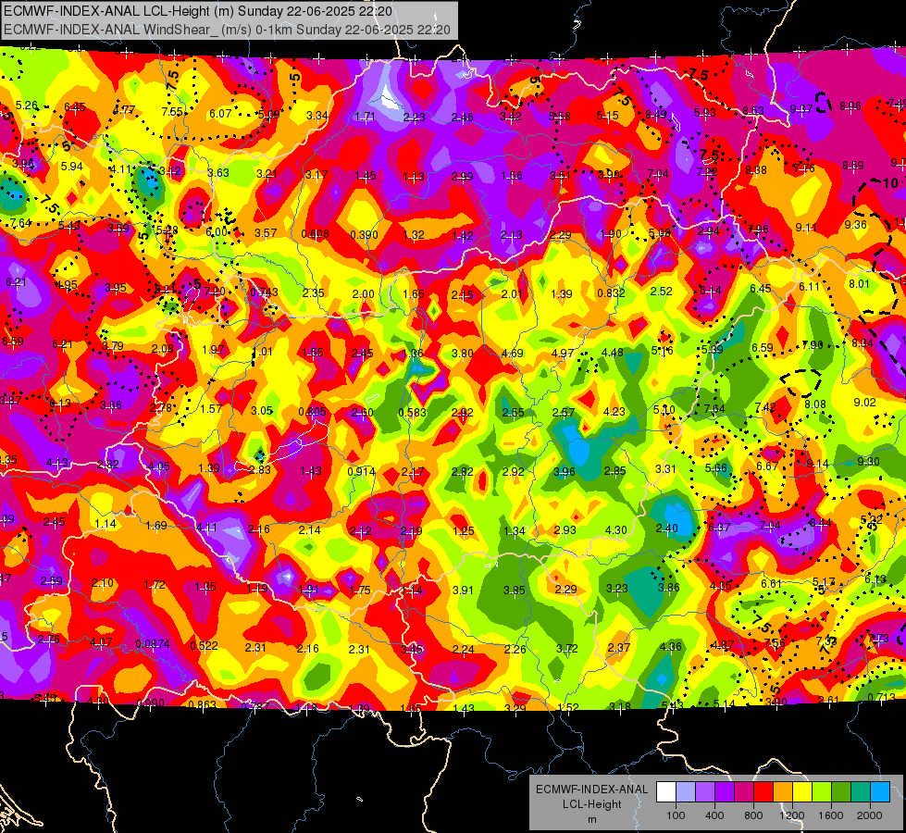Click the grid value 0.914
Screen dimensions: 906x833
point(361,471)
